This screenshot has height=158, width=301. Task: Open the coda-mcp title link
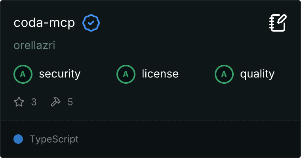44,23
